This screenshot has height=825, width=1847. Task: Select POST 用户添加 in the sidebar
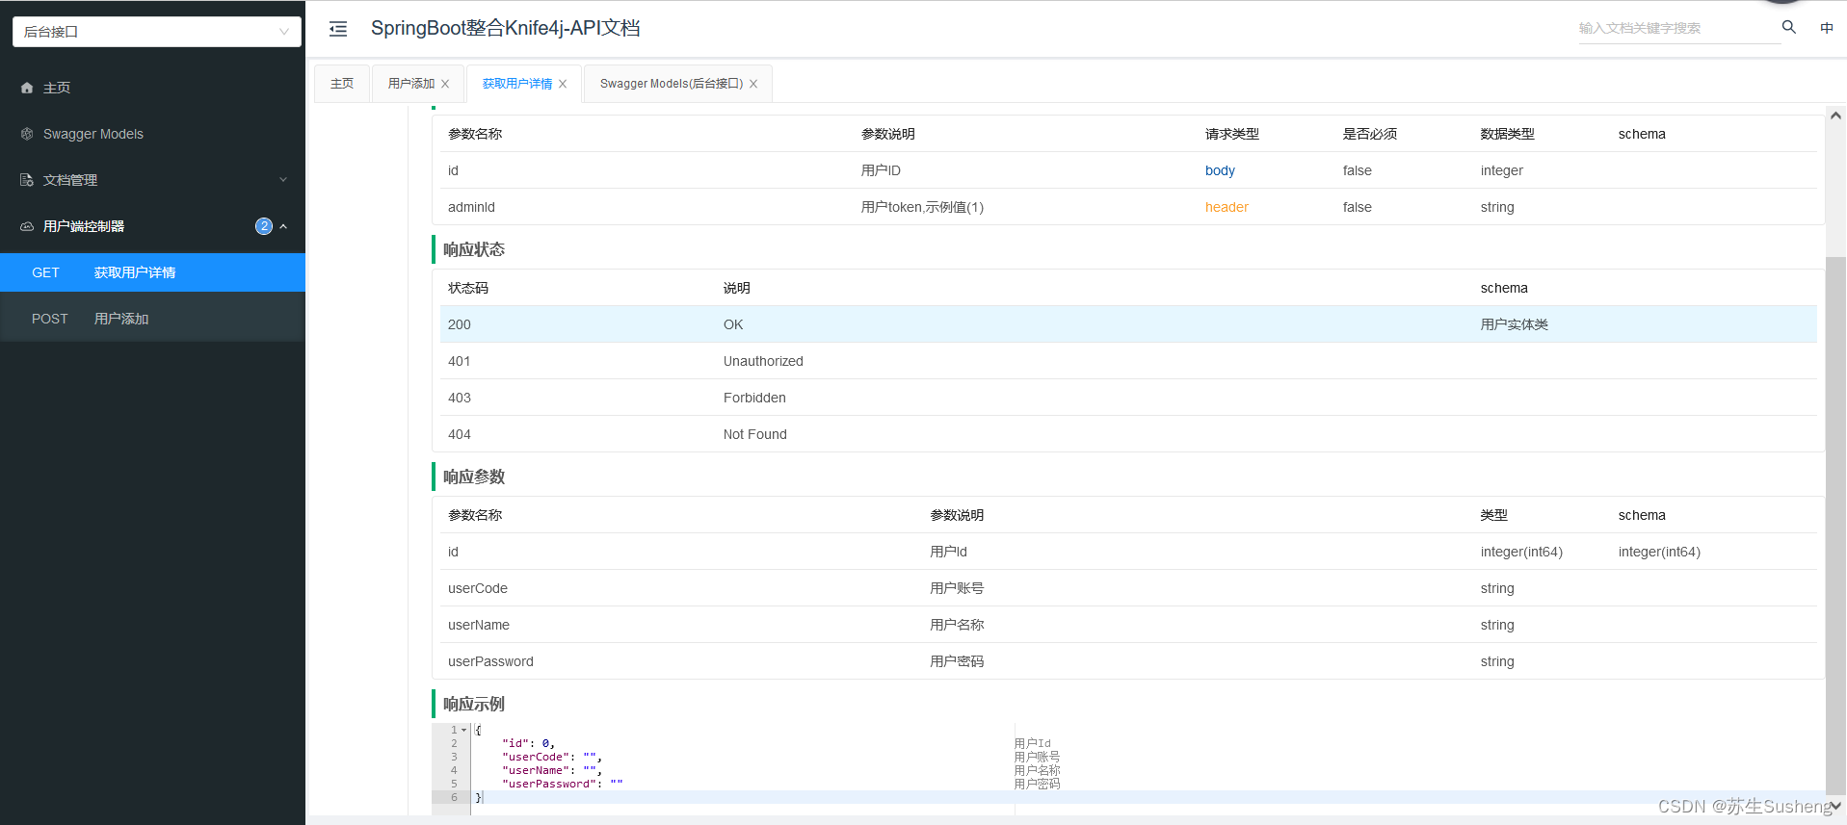tap(152, 319)
